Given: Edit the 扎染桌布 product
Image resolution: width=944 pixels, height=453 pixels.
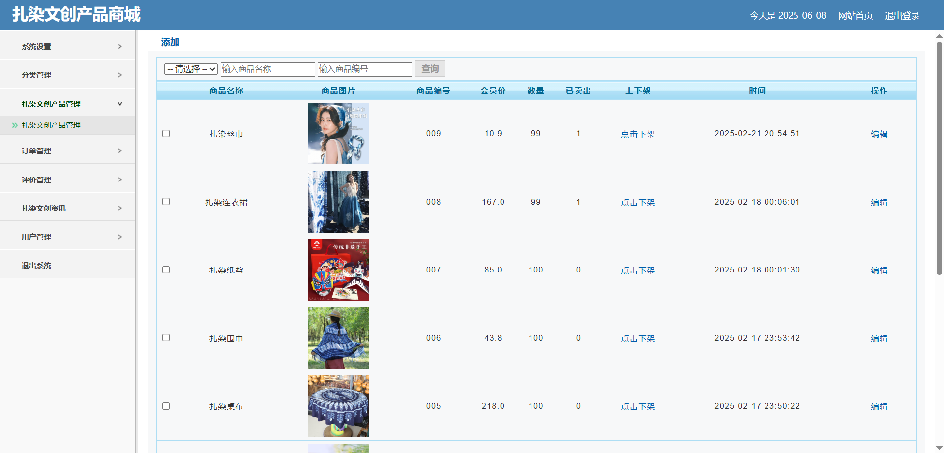Looking at the screenshot, I should pos(879,406).
